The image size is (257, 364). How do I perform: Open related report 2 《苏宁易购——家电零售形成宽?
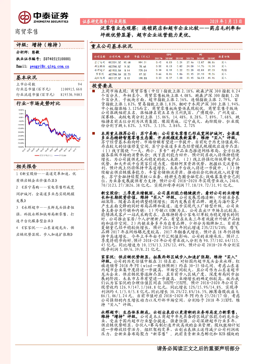(x=45, y=194)
